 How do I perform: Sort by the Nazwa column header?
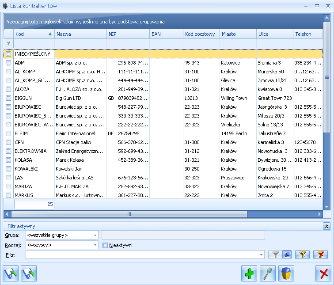80,34
